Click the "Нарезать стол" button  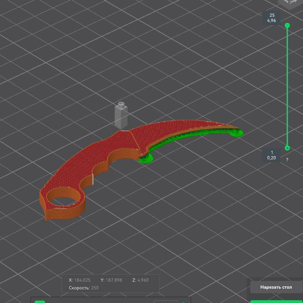coord(276,287)
